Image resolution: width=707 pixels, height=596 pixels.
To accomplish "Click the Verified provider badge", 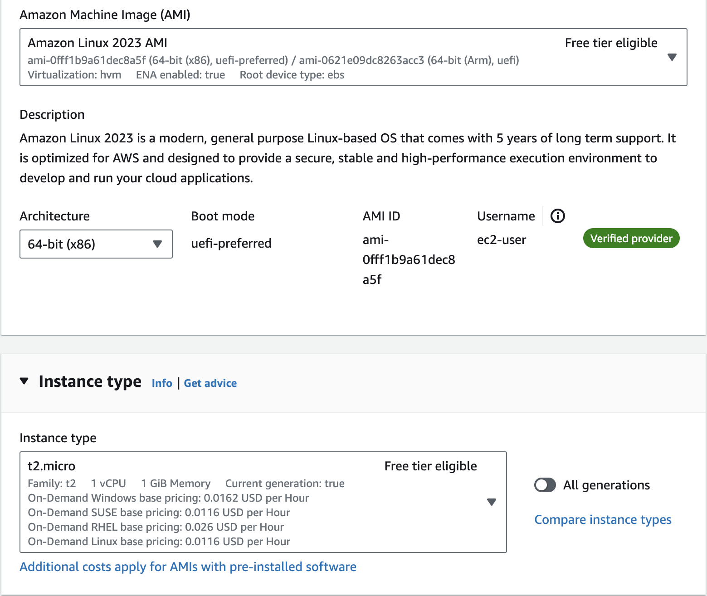I will coord(631,239).
